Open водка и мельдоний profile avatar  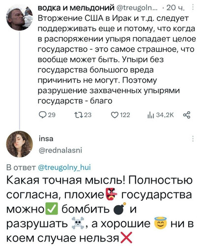click(x=20, y=17)
